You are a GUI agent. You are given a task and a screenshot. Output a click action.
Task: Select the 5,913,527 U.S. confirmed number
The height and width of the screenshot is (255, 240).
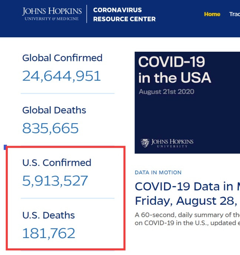point(55,181)
